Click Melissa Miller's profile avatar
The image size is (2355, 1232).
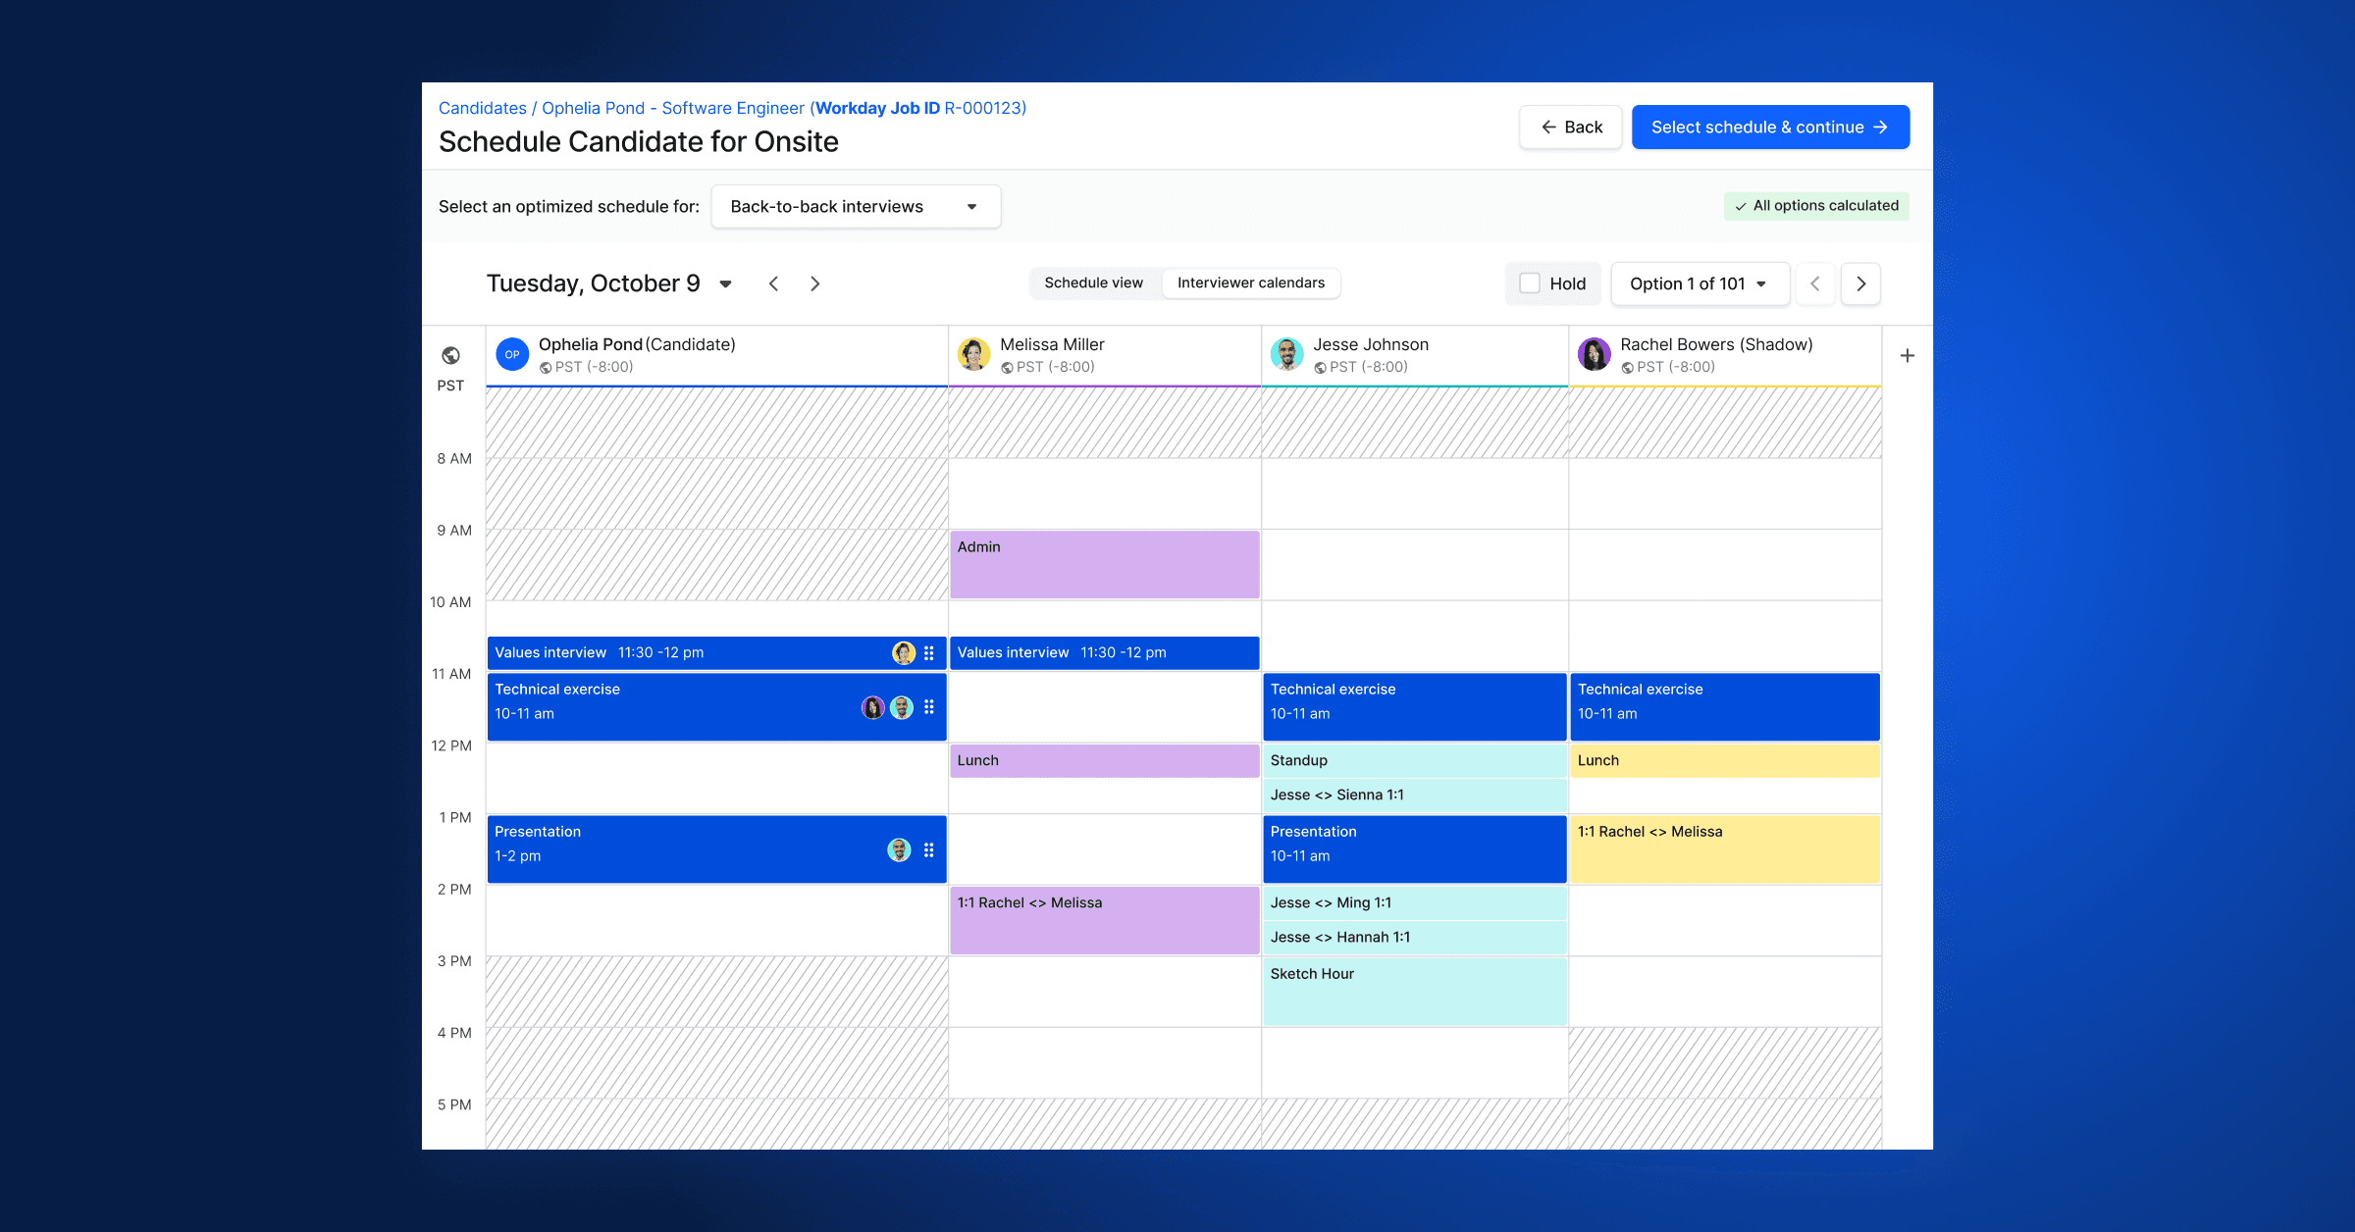973,354
